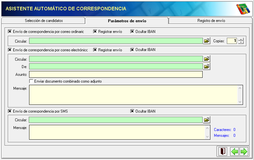The width and height of the screenshot is (254, 160).
Task: Toggle Ocultar IBAN for ordinary mail
Action: pyautogui.click(x=132, y=31)
